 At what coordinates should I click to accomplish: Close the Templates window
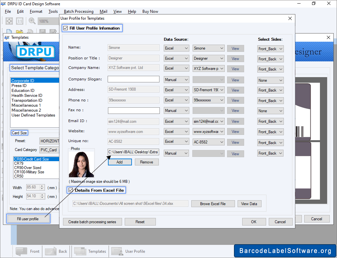tap(328, 37)
